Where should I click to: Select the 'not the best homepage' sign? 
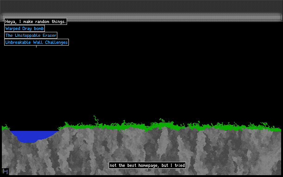tap(147, 165)
